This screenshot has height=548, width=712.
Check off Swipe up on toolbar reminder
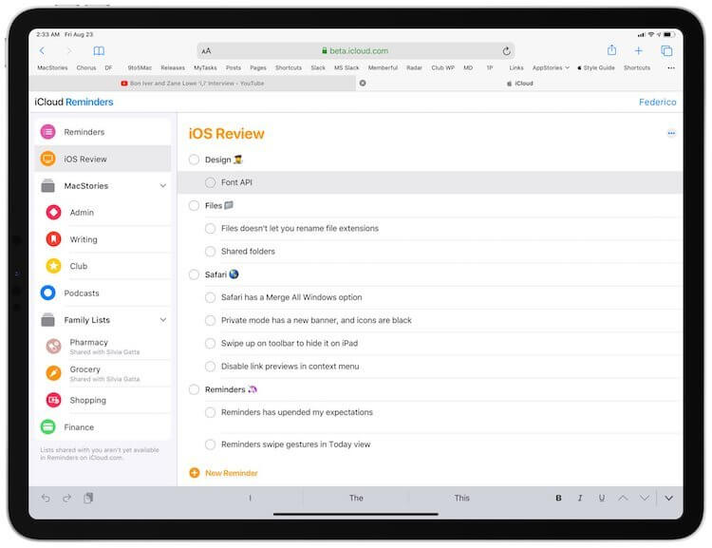tap(210, 343)
